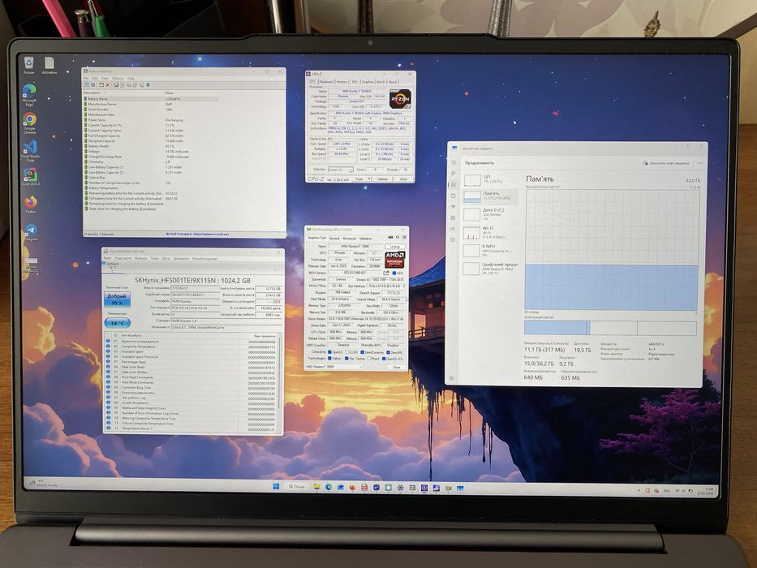Switch to Bench tab in CPU-Z
757x568 pixels.
pos(381,82)
